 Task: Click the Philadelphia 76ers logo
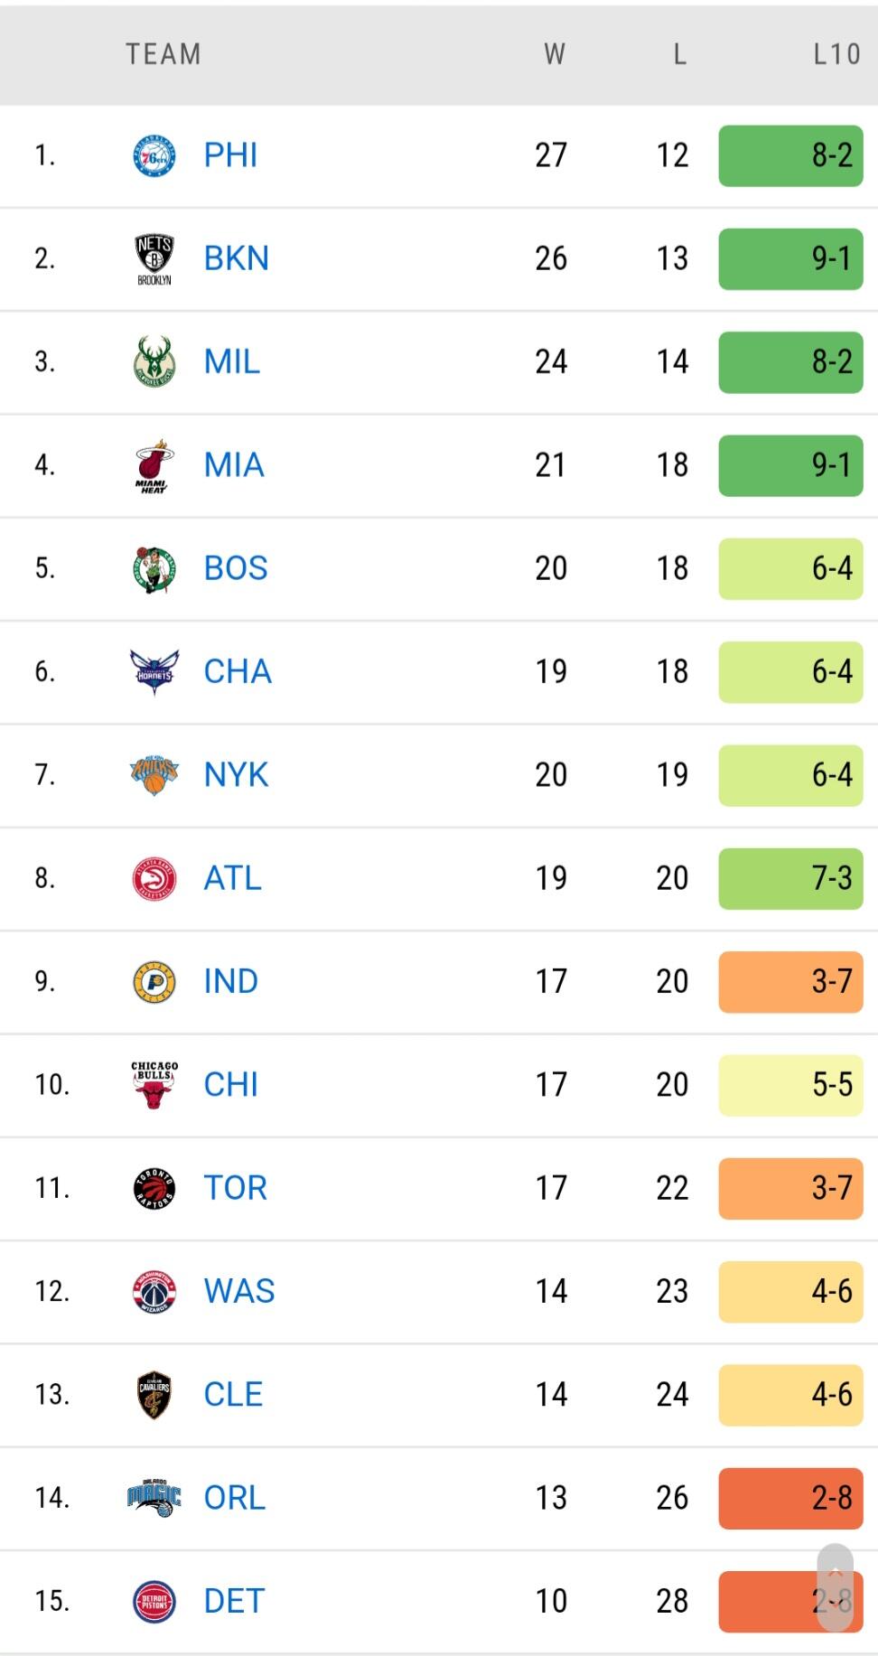point(154,156)
